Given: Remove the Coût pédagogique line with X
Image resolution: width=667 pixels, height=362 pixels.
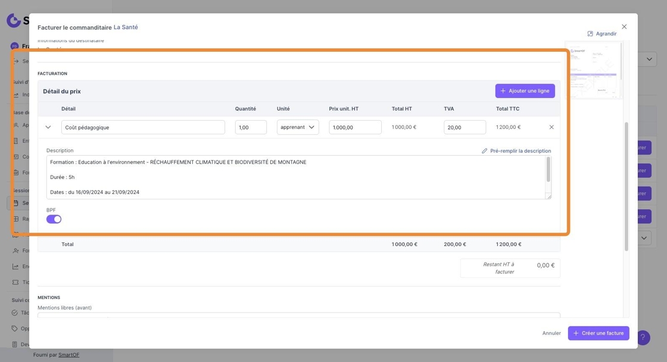Looking at the screenshot, I should click(x=551, y=127).
